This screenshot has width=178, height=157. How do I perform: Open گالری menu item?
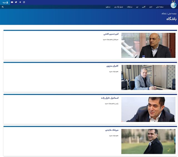tap(144, 7)
